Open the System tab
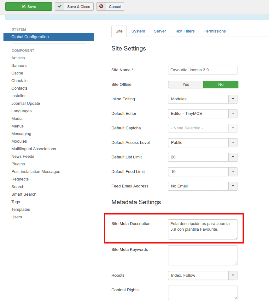The image size is (269, 302). click(138, 31)
